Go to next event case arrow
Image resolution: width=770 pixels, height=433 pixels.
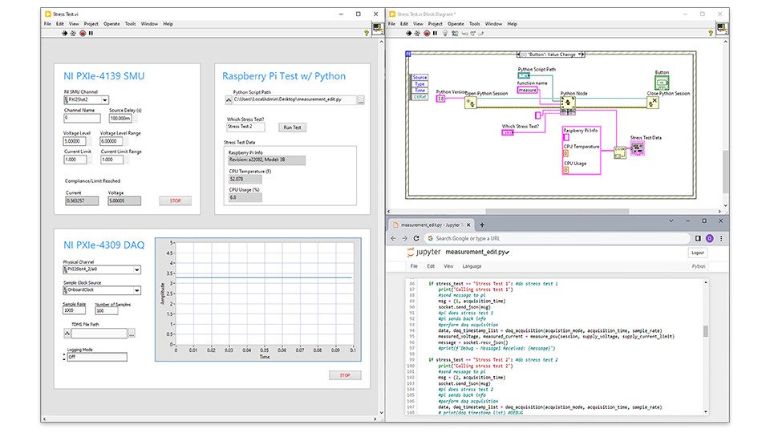(x=583, y=55)
